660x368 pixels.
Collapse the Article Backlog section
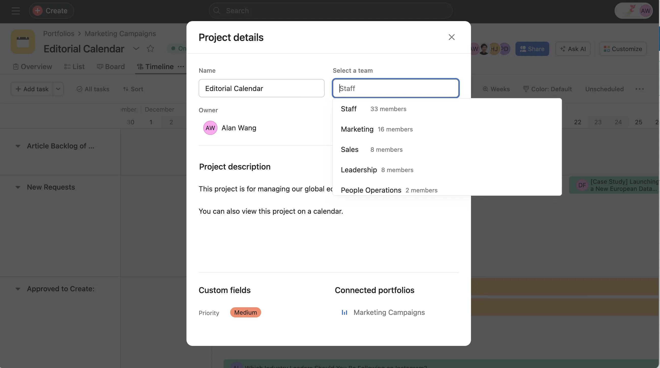[18, 146]
